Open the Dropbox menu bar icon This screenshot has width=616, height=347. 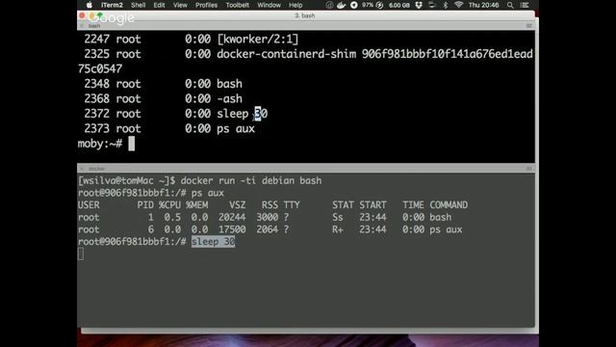tap(419, 5)
